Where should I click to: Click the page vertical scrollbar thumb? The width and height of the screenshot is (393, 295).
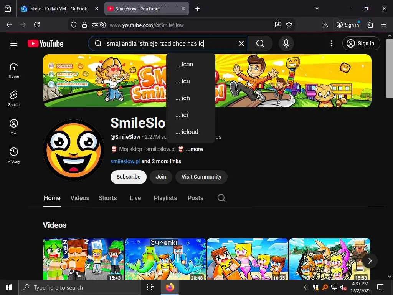click(390, 68)
